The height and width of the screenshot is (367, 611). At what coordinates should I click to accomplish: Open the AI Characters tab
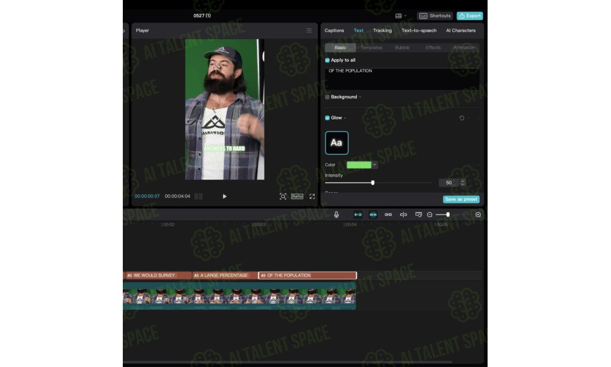[x=461, y=31]
